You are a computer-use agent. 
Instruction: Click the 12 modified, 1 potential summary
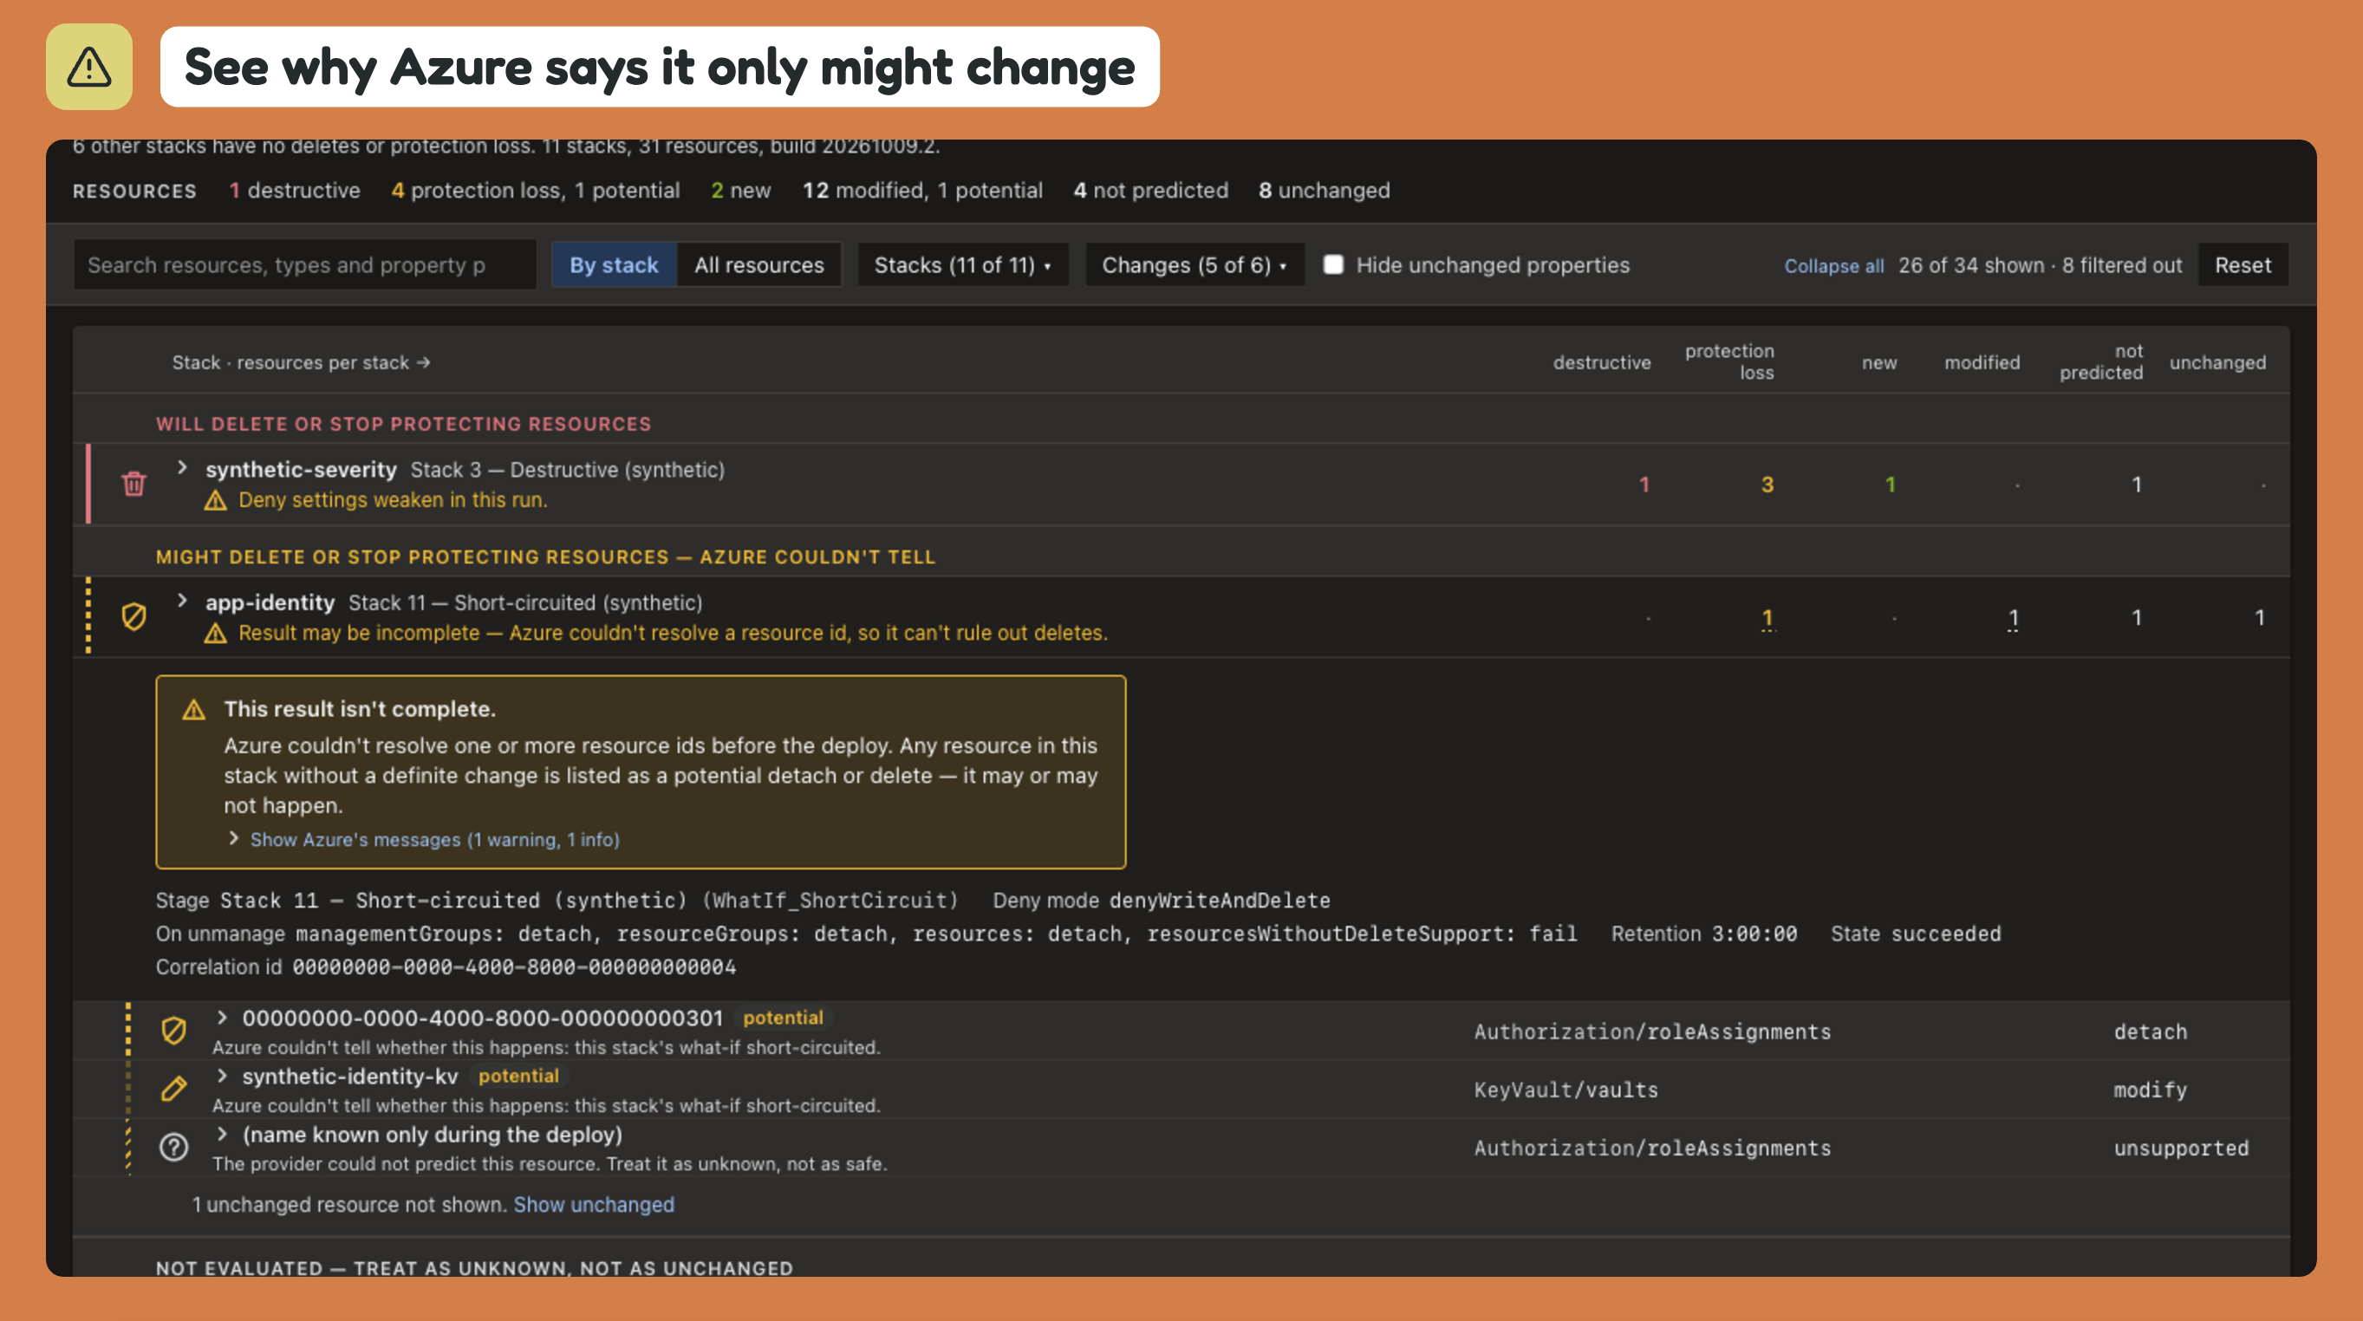[923, 190]
